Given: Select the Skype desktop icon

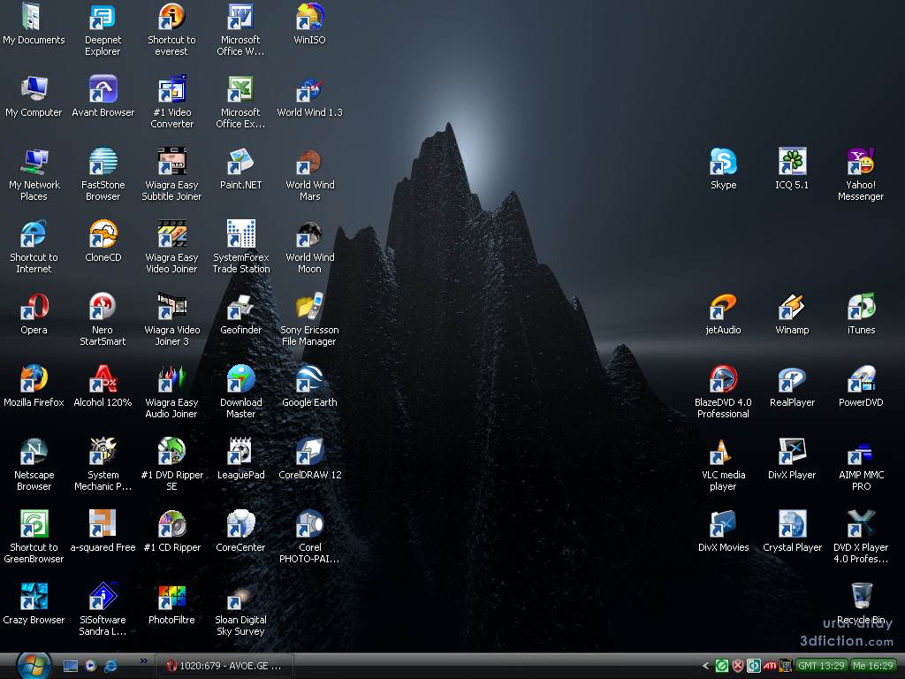Looking at the screenshot, I should click(723, 162).
